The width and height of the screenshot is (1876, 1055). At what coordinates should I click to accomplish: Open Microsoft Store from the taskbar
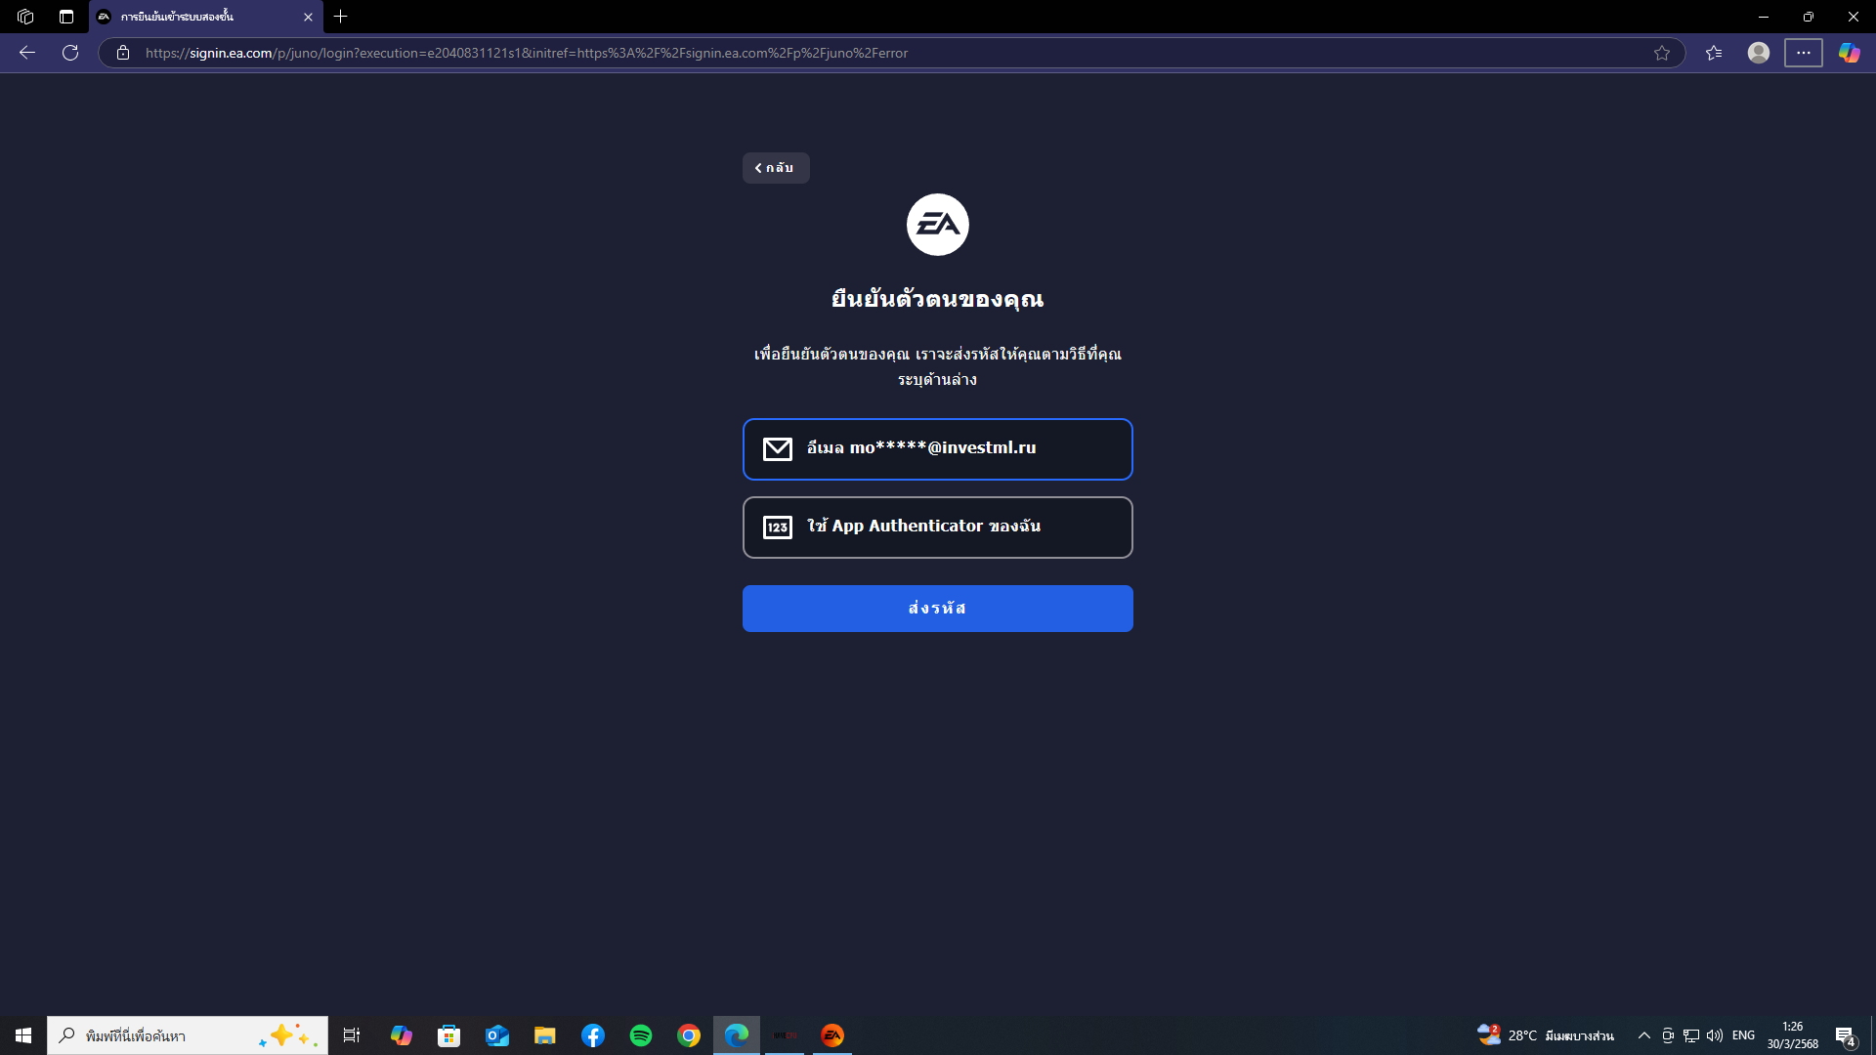point(448,1035)
